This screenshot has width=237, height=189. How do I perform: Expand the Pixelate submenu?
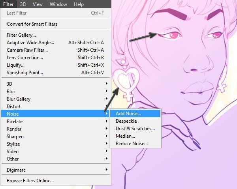pyautogui.click(x=55, y=122)
